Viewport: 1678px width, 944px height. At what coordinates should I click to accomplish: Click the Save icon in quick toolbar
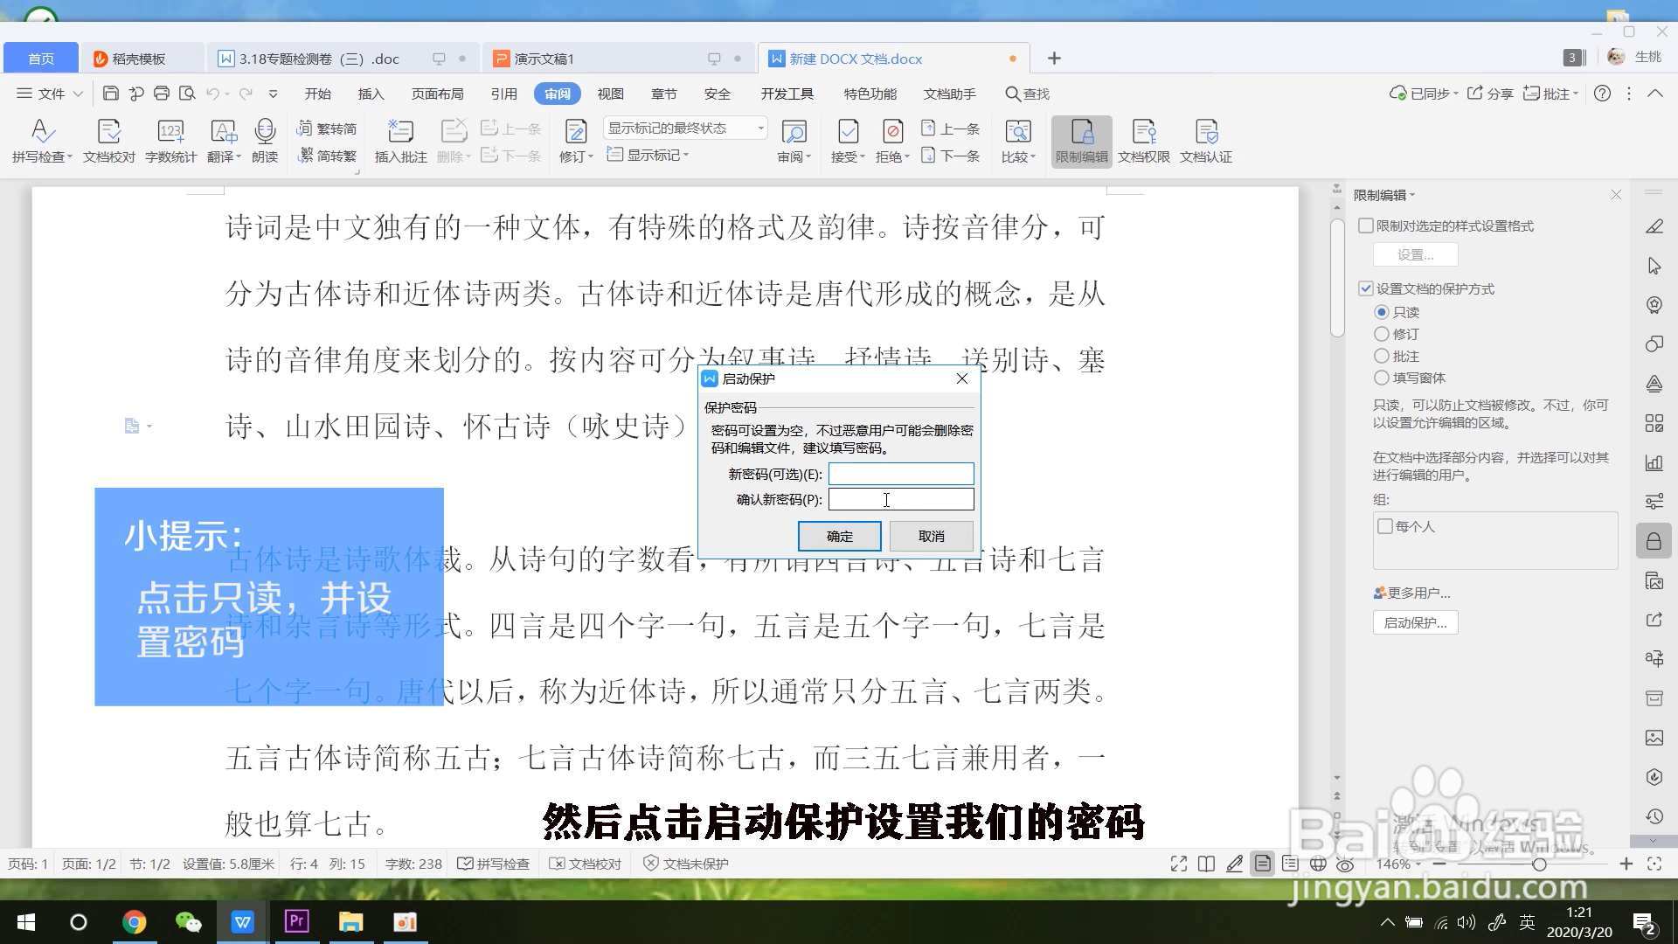coord(110,94)
